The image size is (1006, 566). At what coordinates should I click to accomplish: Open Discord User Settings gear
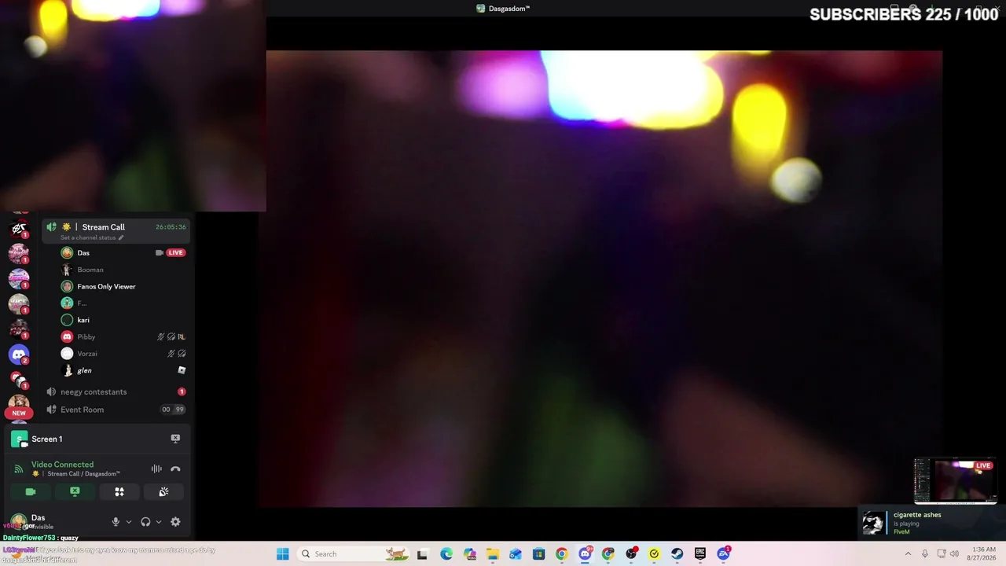coord(175,522)
